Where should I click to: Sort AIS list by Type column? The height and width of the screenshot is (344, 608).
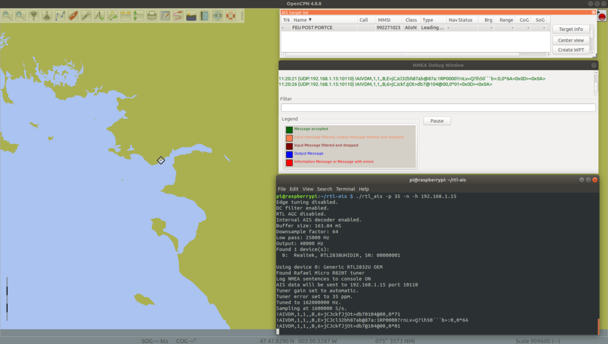point(433,20)
